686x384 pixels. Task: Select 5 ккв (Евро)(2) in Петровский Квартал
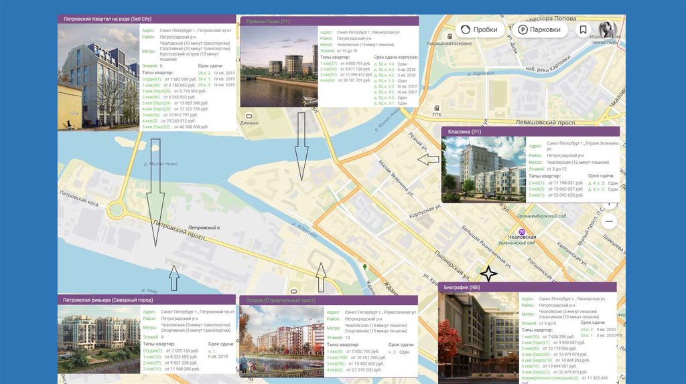[x=156, y=127]
